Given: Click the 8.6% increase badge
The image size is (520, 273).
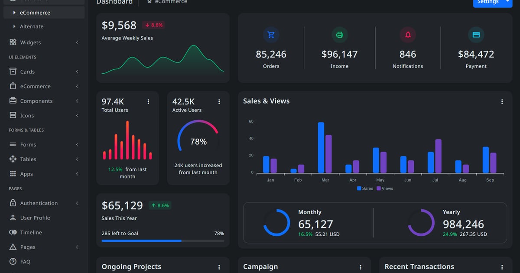Looking at the screenshot, I should pos(160,205).
